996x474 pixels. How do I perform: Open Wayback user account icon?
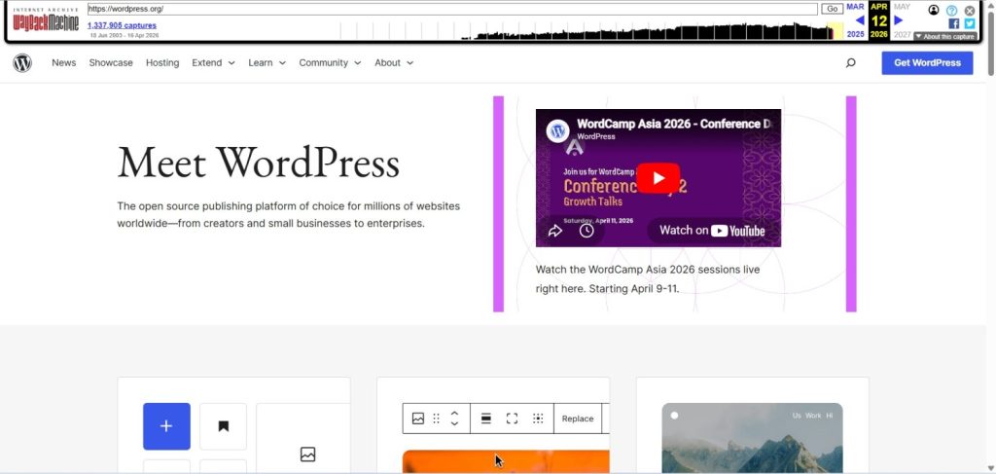point(934,10)
